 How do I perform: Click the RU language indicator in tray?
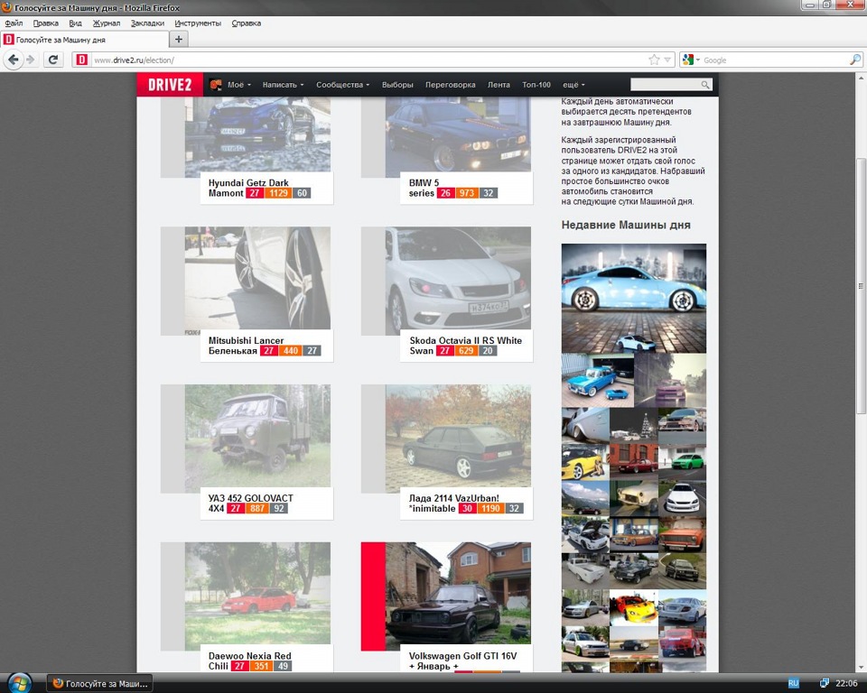tap(794, 683)
